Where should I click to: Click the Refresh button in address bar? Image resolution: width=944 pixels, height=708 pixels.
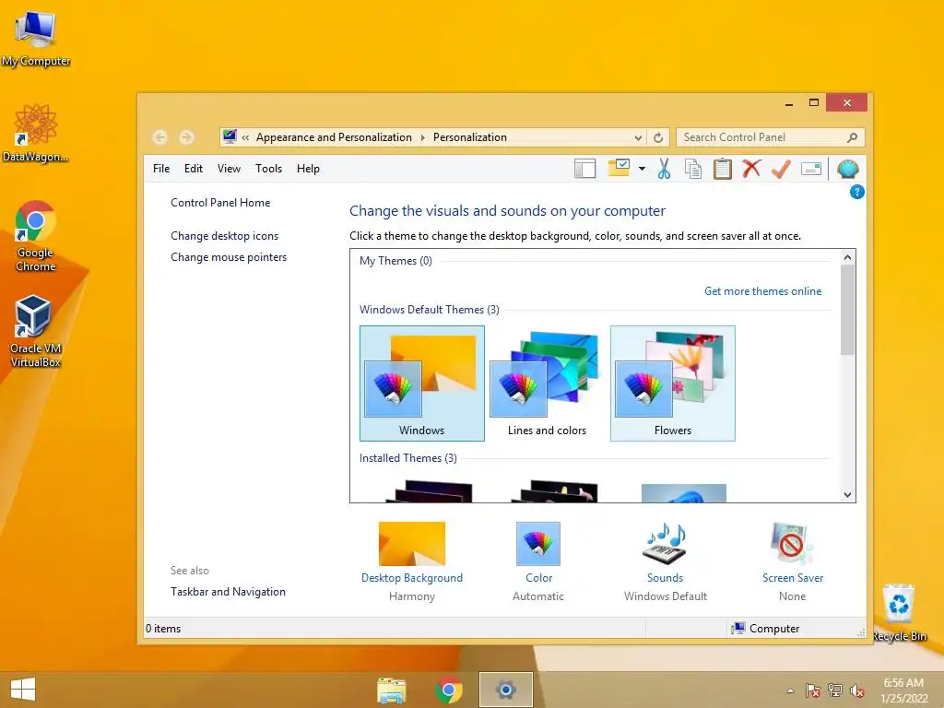coord(658,138)
